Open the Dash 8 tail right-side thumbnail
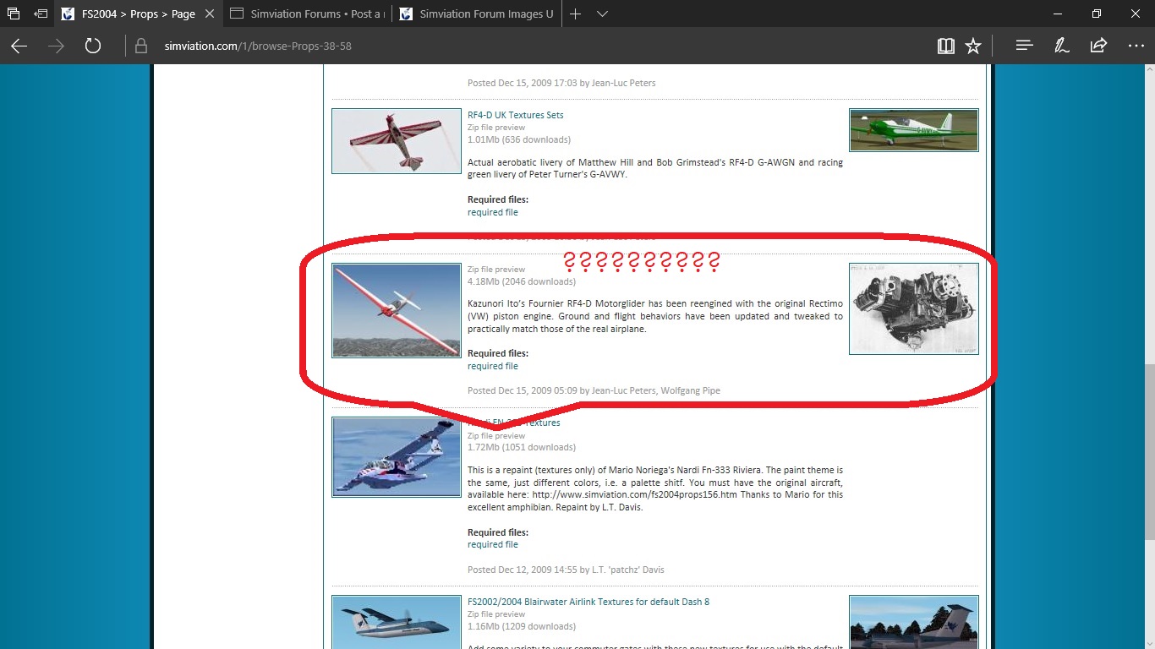 click(x=914, y=622)
